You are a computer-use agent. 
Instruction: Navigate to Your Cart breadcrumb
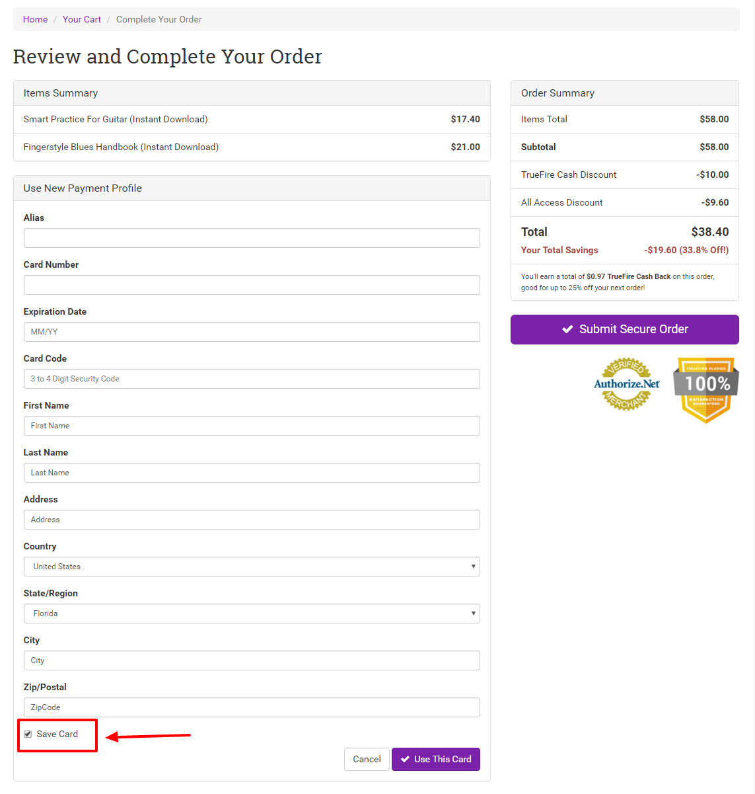click(x=82, y=19)
